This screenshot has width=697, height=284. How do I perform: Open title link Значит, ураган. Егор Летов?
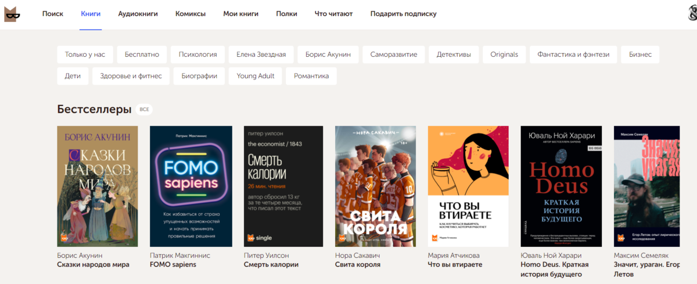point(647,270)
